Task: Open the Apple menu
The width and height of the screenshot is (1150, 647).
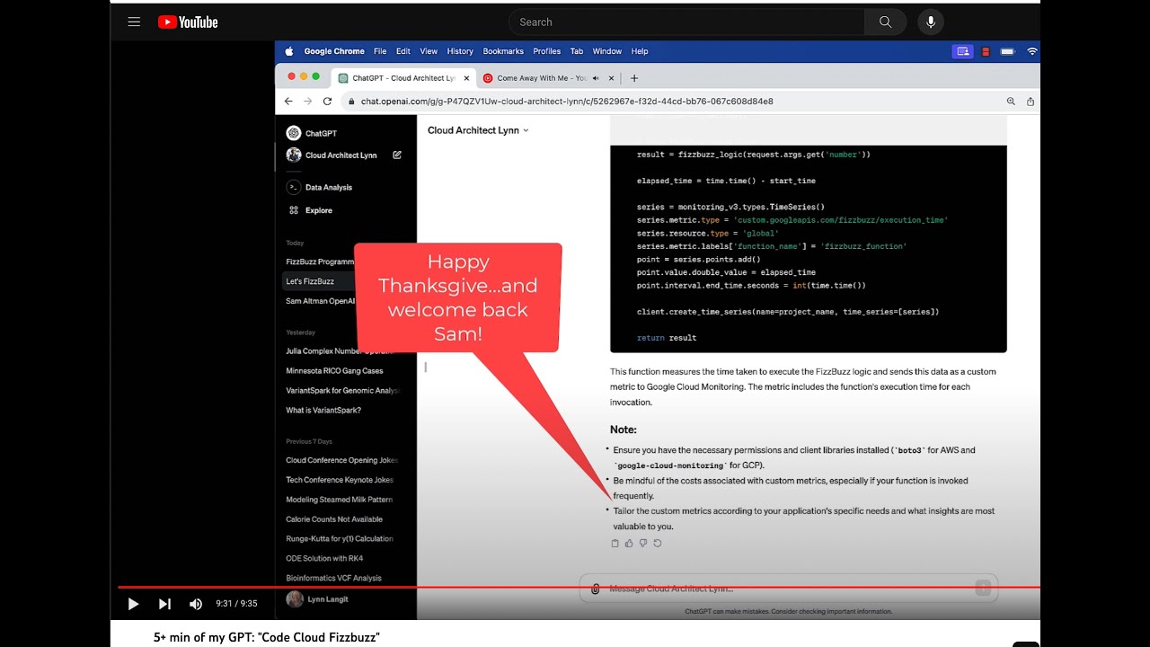Action: [x=289, y=51]
